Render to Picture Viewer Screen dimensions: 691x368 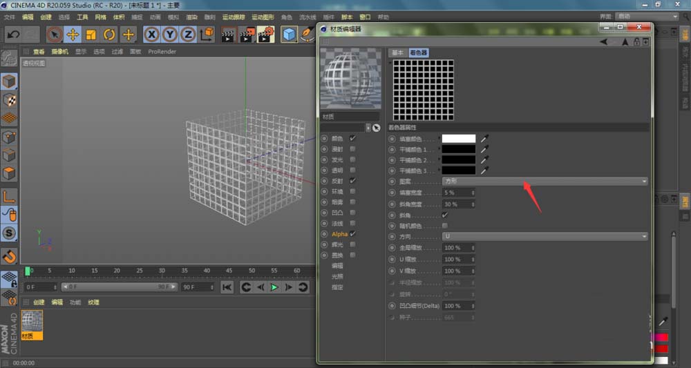(x=247, y=35)
